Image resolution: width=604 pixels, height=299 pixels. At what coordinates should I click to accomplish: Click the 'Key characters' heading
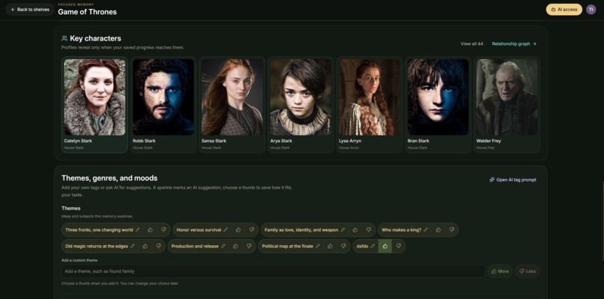(95, 38)
